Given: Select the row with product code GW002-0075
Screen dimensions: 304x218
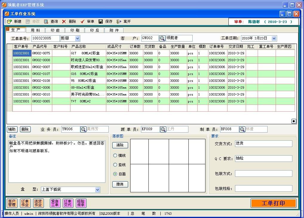Looking at the screenshot, I should pos(151,53).
